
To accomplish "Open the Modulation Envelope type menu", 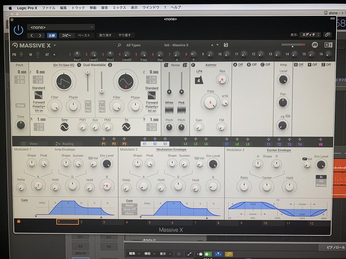I will tap(171, 149).
